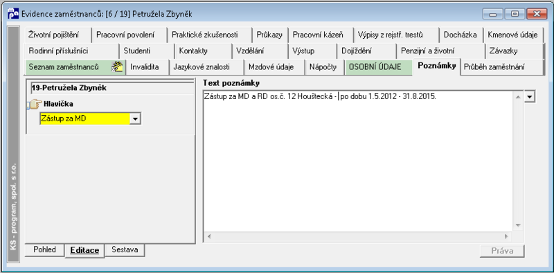Click inside the Text poznámky field
The height and width of the screenshot is (273, 554).
pyautogui.click(x=358, y=161)
